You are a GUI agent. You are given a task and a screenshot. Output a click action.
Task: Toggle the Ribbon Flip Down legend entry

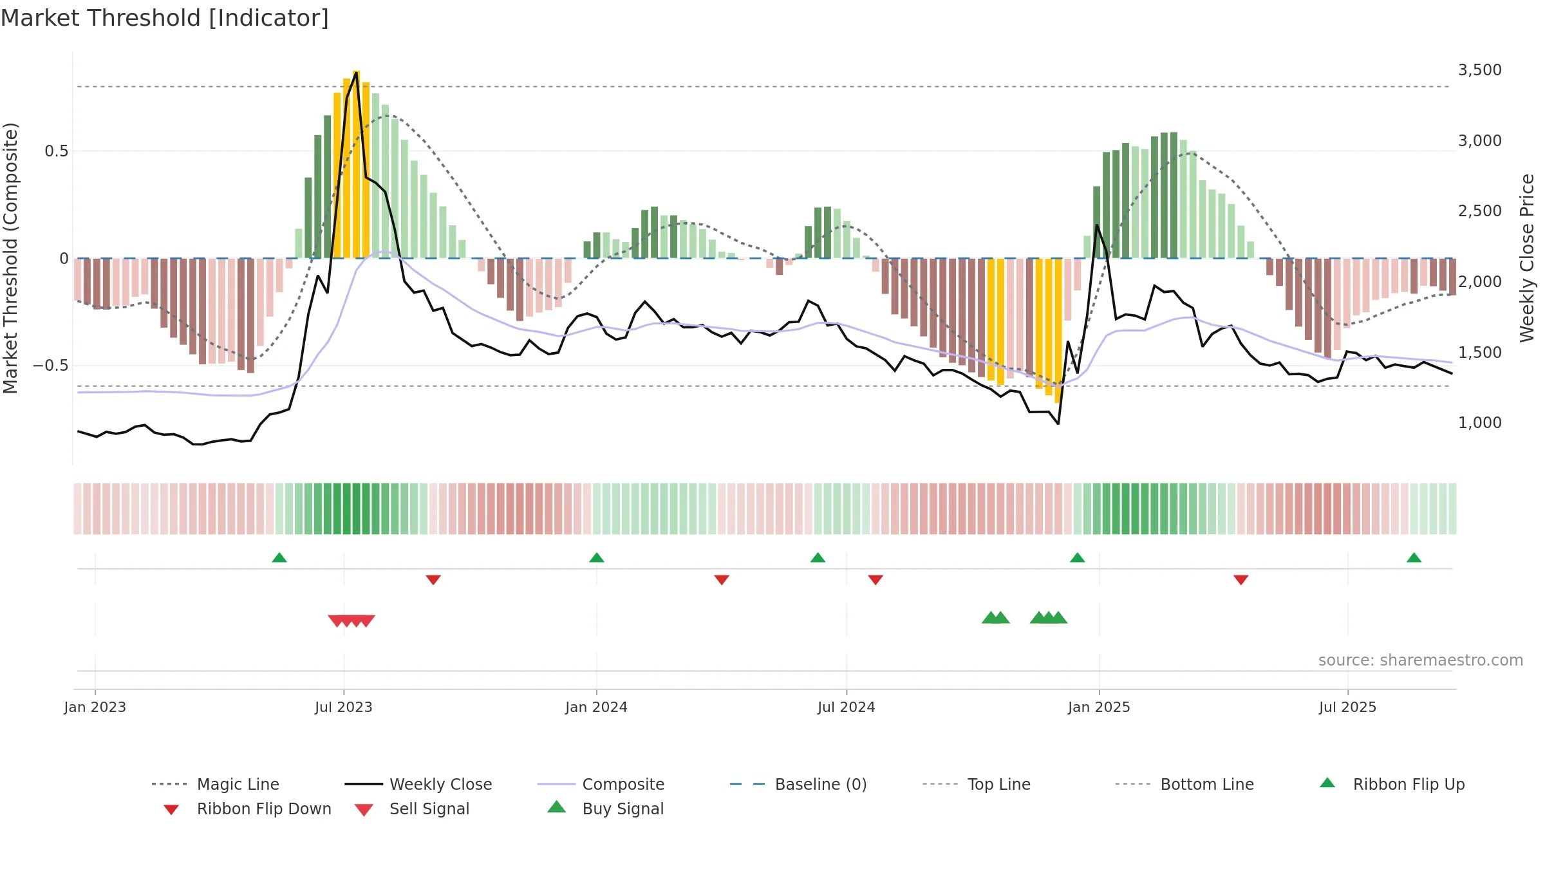247,808
